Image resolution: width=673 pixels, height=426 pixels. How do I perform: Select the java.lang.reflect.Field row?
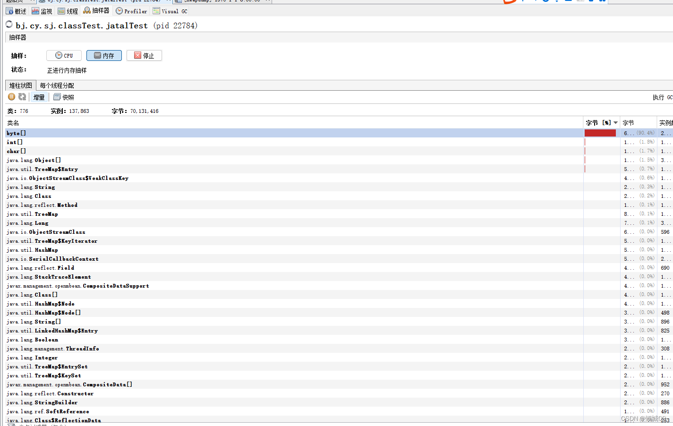click(339, 268)
